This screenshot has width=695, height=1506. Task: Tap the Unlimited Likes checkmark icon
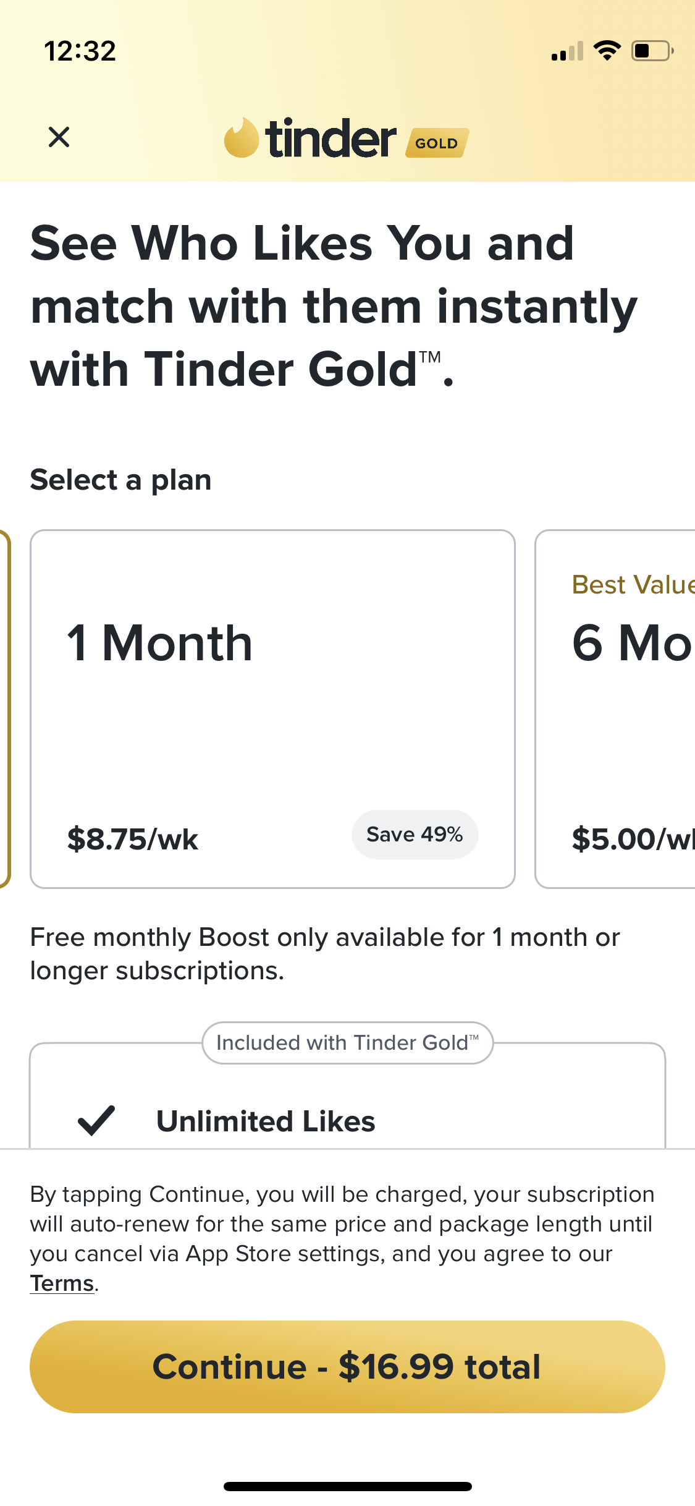96,1120
